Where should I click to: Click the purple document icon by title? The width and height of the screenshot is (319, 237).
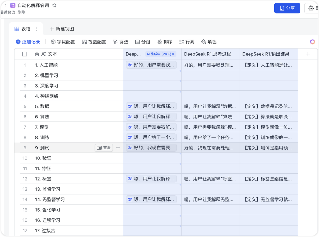[x=13, y=6]
